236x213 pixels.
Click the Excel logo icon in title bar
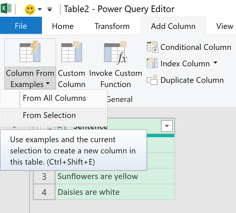pyautogui.click(x=6, y=8)
